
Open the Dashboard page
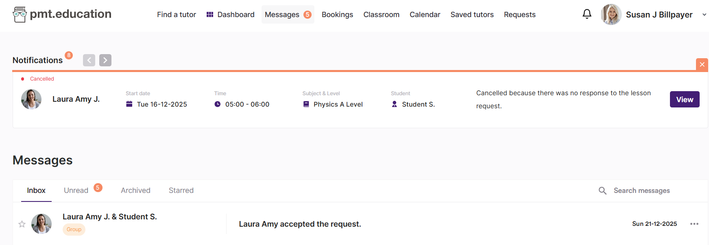click(230, 15)
